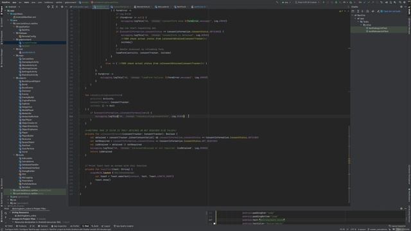The image size is (411, 231).
Task: Open GameplayActivity in project tree
Action: pyautogui.click(x=28, y=62)
